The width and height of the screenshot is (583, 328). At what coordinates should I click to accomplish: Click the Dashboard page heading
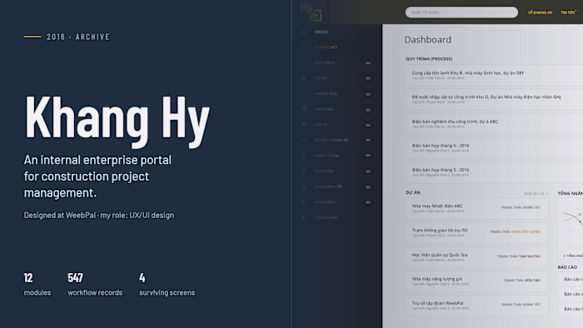[427, 40]
